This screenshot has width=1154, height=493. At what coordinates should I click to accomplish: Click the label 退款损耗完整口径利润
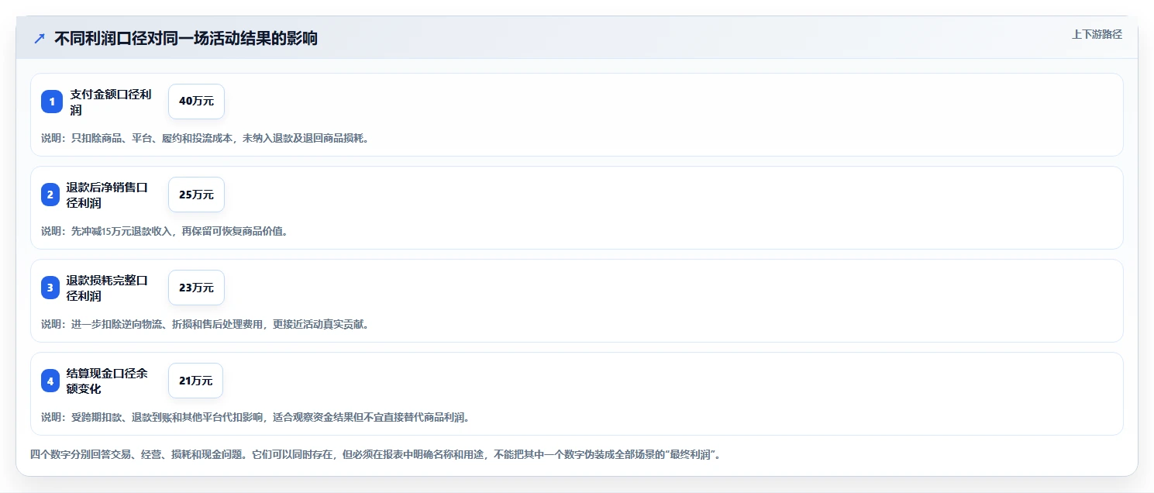pos(107,288)
